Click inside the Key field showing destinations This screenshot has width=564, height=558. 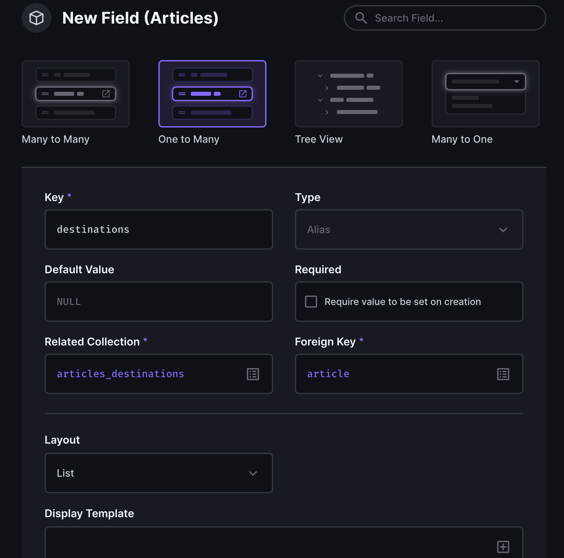point(158,229)
